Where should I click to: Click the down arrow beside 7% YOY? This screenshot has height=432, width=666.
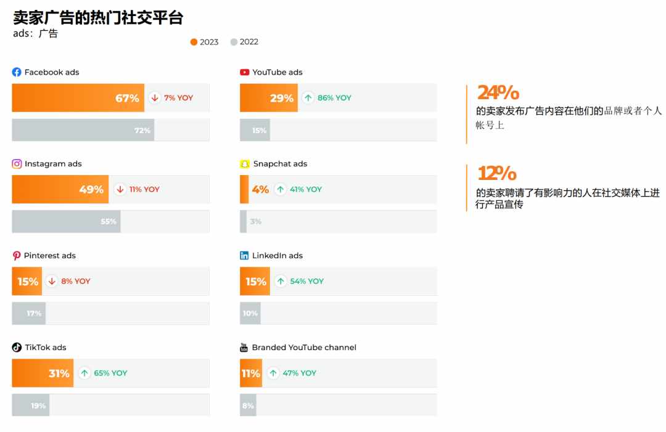click(x=155, y=97)
